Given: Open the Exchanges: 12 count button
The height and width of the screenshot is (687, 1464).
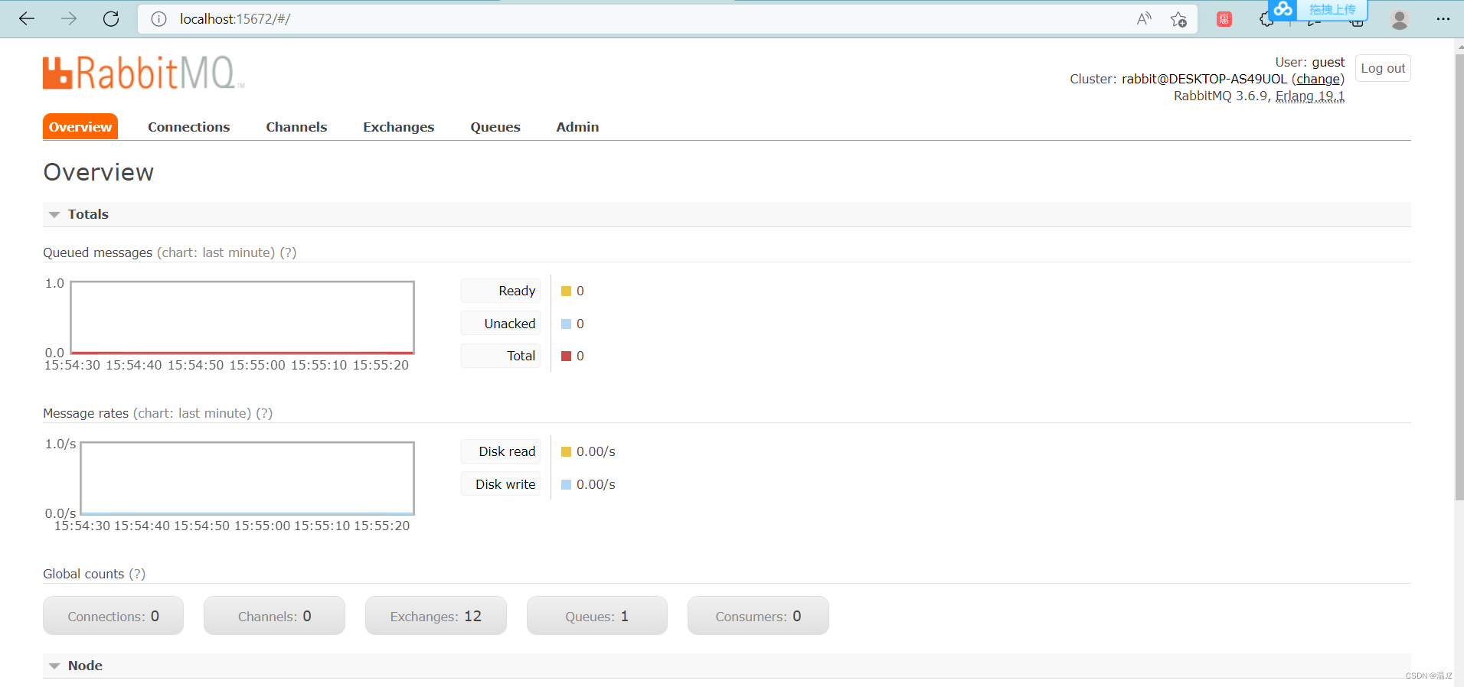Looking at the screenshot, I should (436, 616).
